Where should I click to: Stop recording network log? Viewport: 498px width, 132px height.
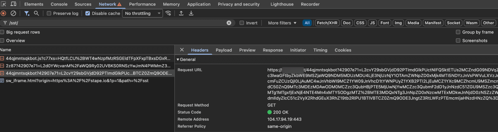point(3,13)
